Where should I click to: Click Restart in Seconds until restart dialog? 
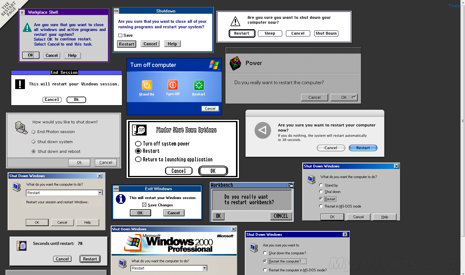pos(90,259)
